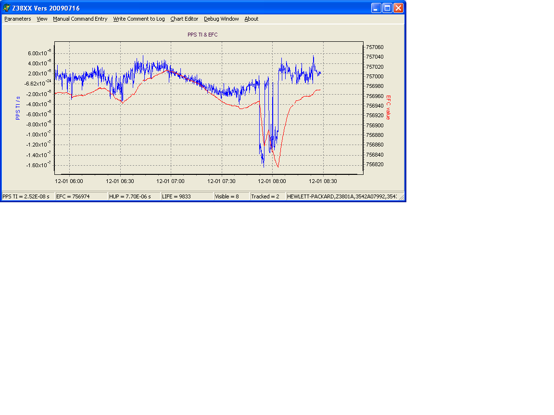Click the 756900 EFC axis value
Screen dimensions: 554x415
(x=375, y=125)
